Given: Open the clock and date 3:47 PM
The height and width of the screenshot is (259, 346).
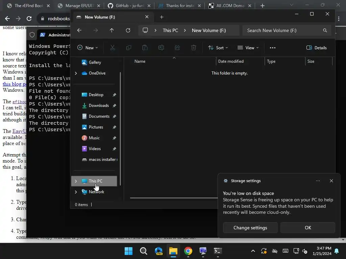Looking at the screenshot, I should tap(322, 251).
